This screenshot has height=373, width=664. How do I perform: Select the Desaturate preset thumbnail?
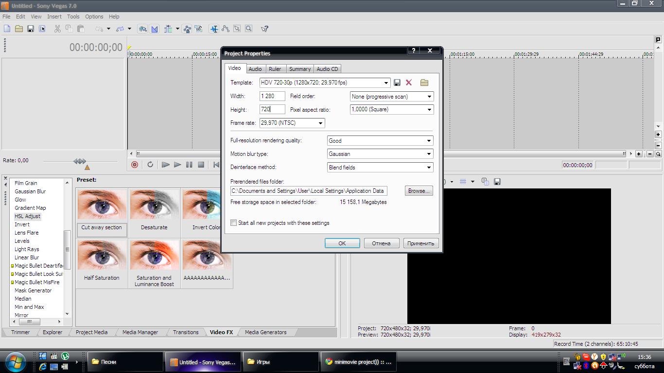click(154, 204)
